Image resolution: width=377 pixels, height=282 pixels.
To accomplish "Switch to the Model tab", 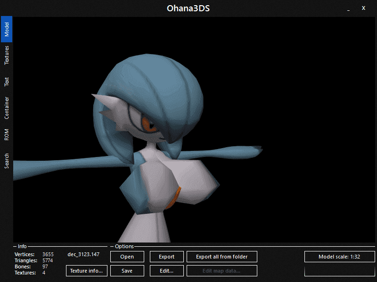I will tap(7, 29).
